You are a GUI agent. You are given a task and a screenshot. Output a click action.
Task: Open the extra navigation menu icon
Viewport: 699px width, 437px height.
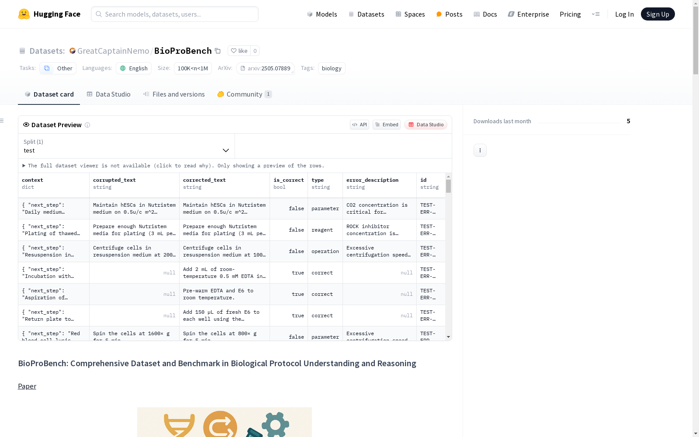coord(595,14)
